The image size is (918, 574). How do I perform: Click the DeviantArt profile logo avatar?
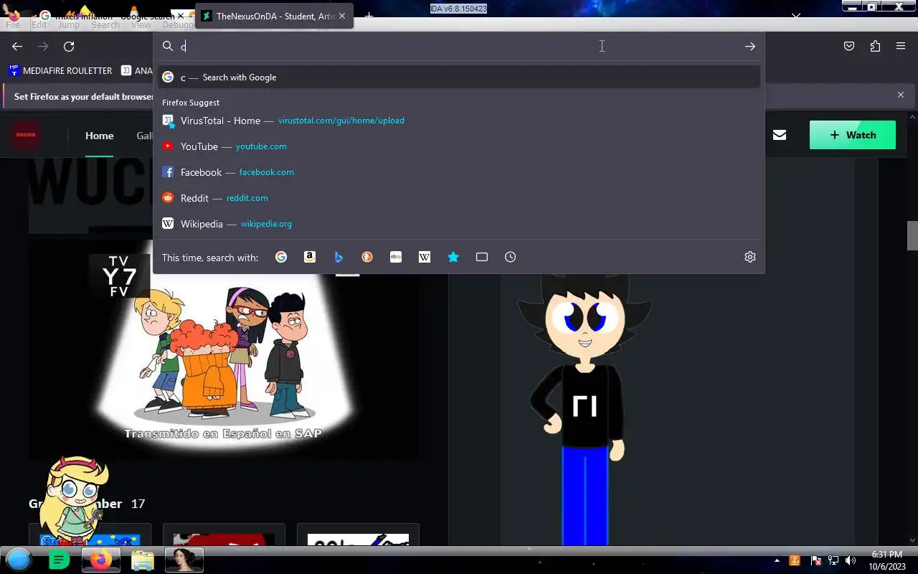[x=26, y=135]
